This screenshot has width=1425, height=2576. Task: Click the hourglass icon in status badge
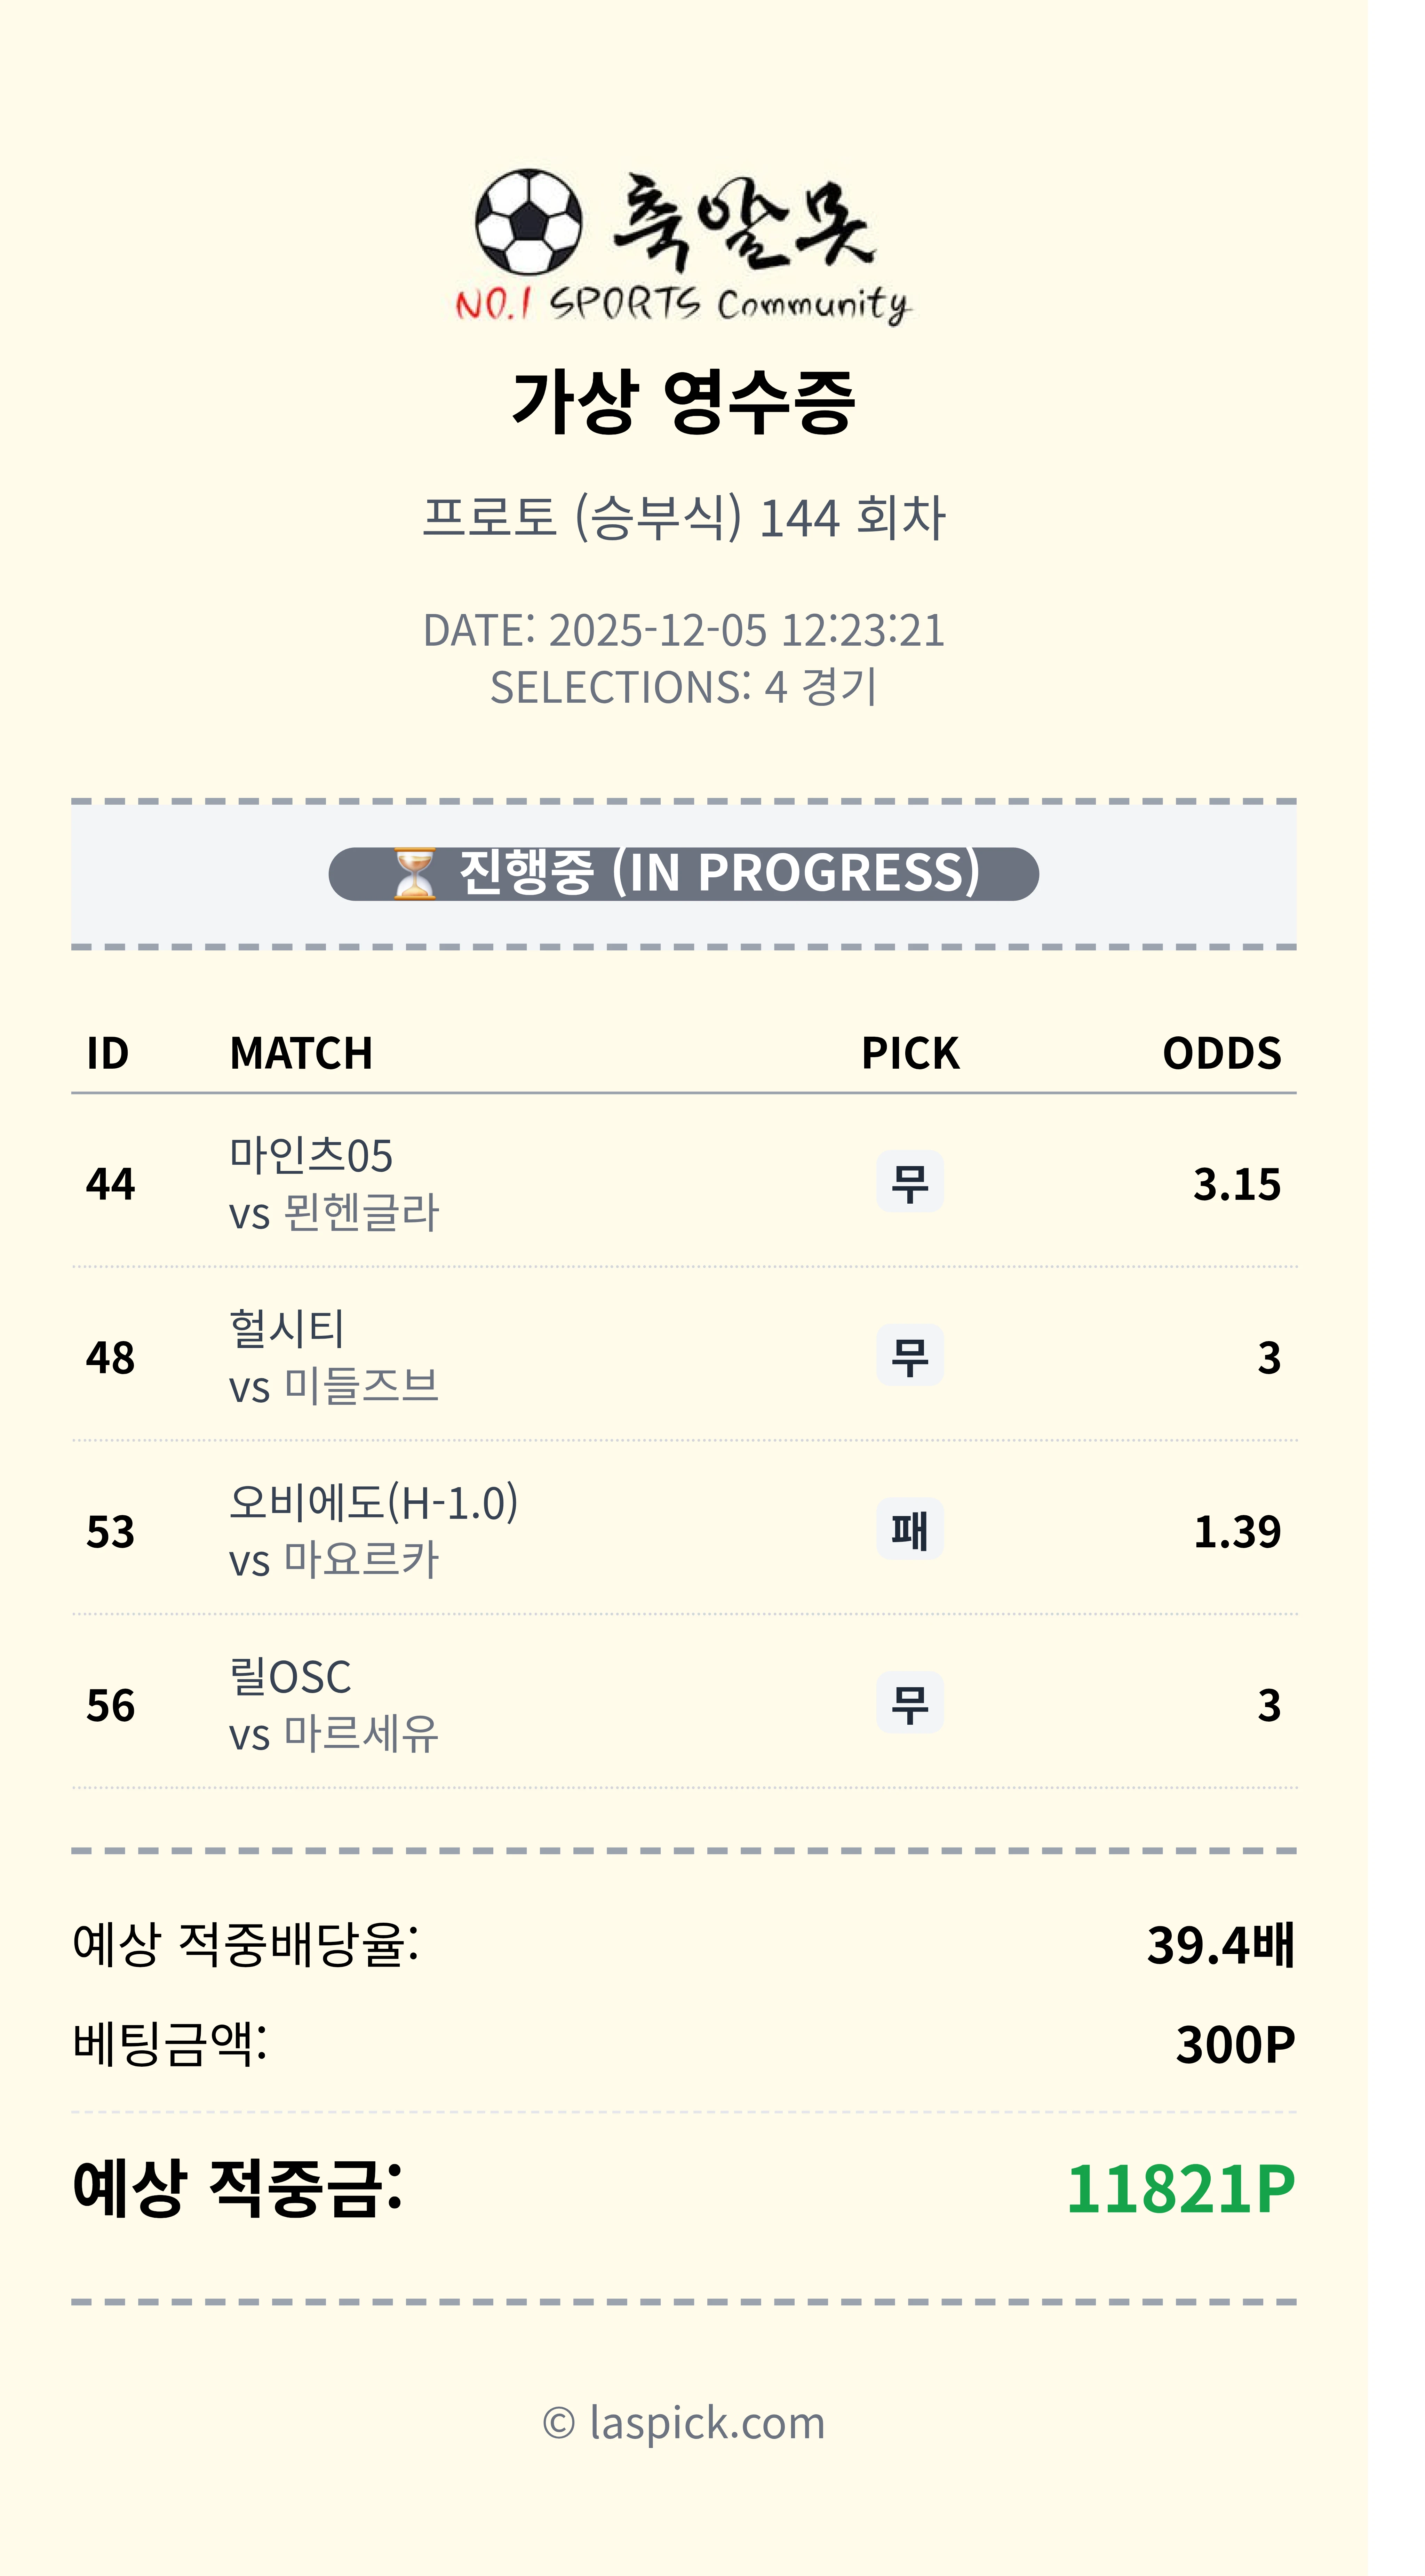point(414,874)
